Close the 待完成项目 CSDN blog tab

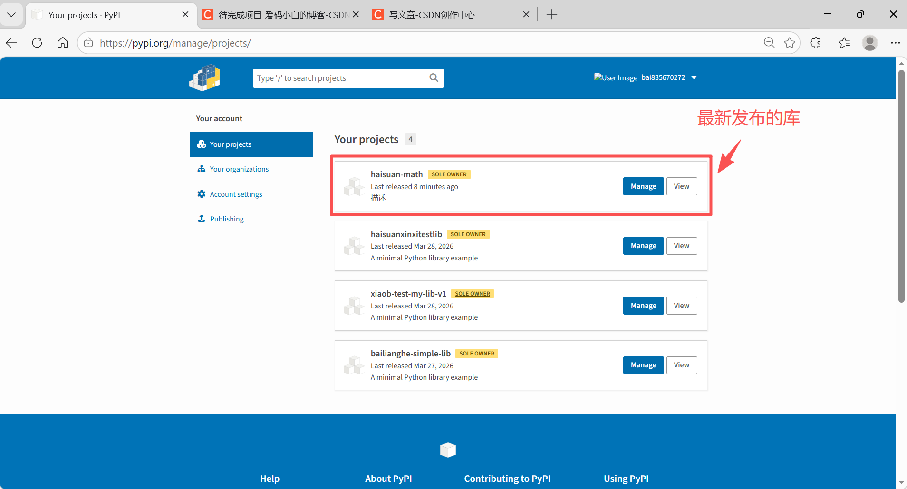tap(356, 15)
